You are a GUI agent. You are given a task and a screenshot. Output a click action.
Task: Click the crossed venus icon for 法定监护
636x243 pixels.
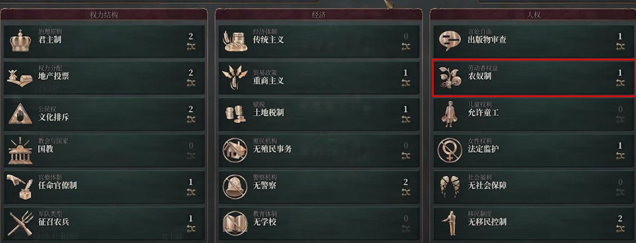449,150
